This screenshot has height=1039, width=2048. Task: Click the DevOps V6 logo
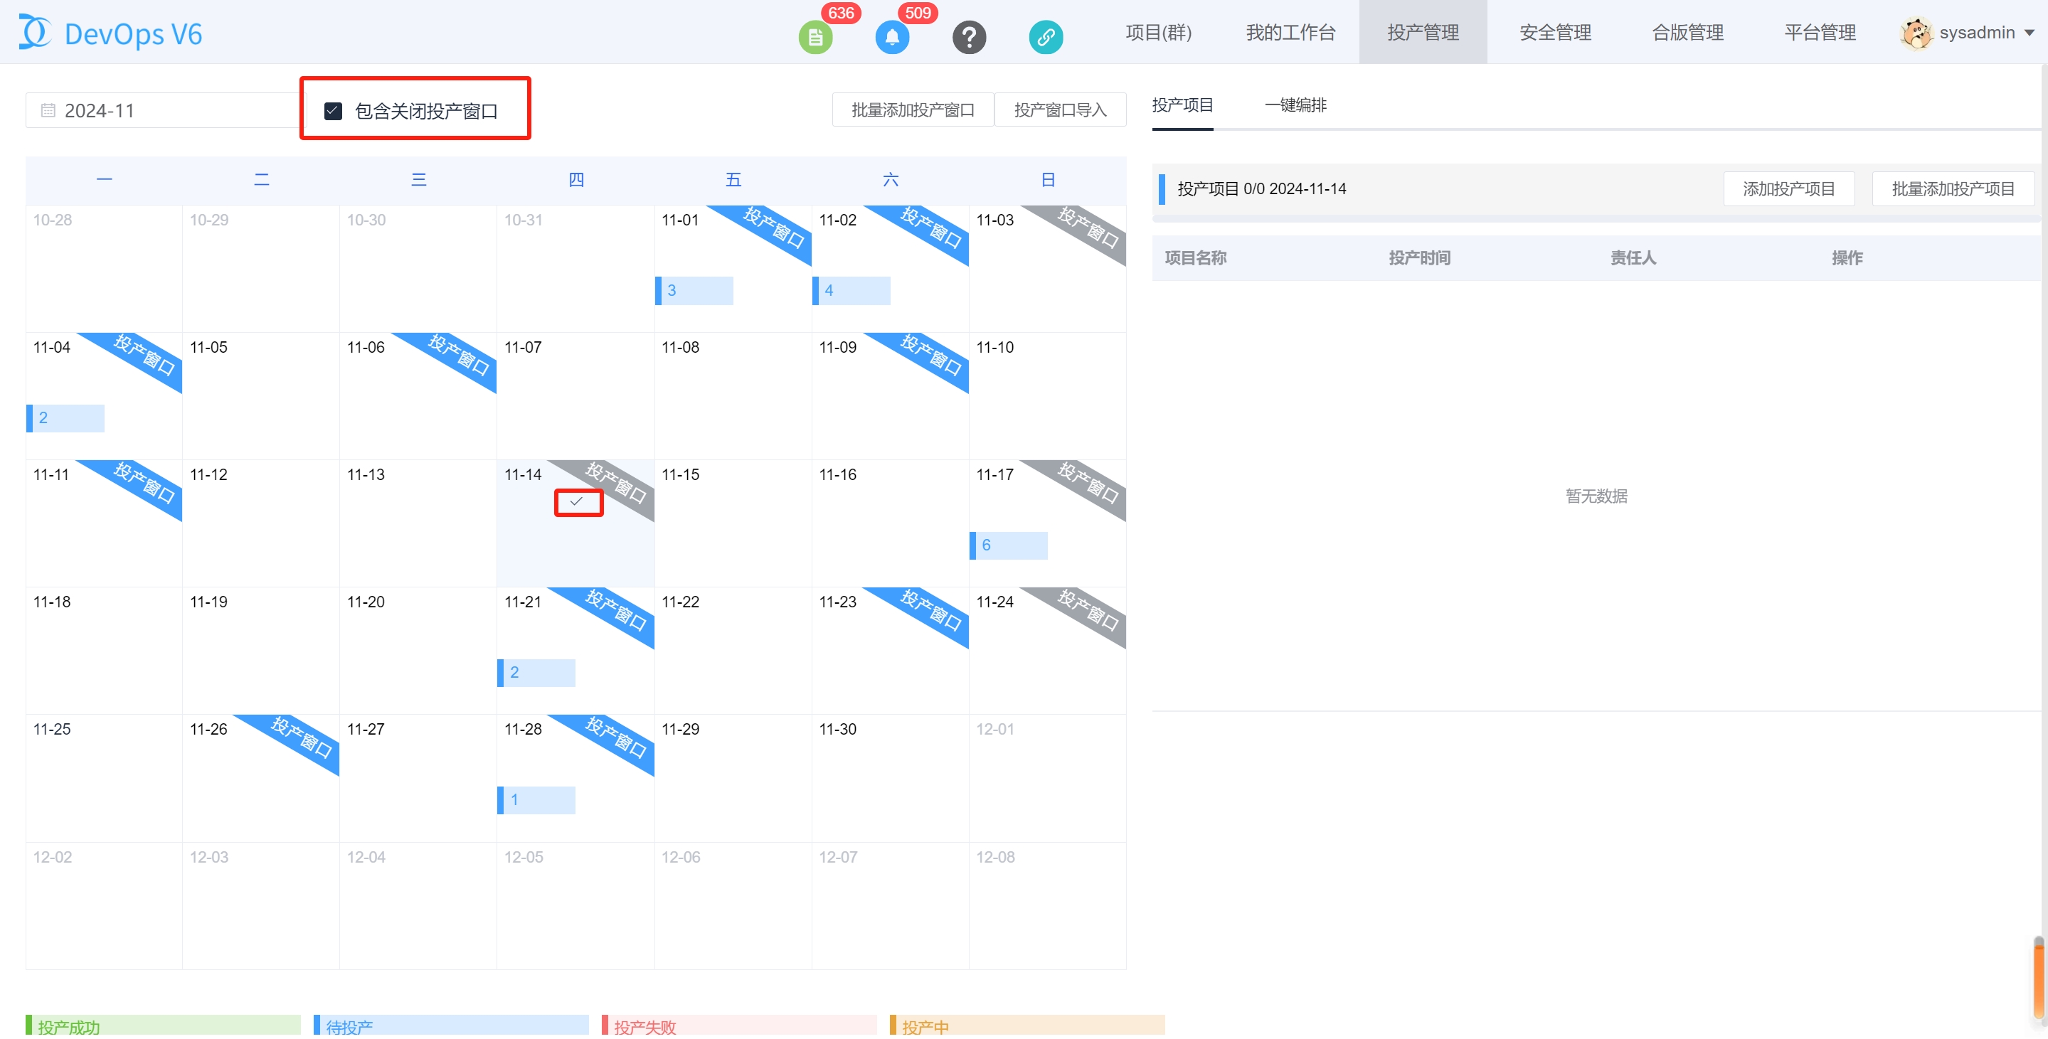point(110,33)
